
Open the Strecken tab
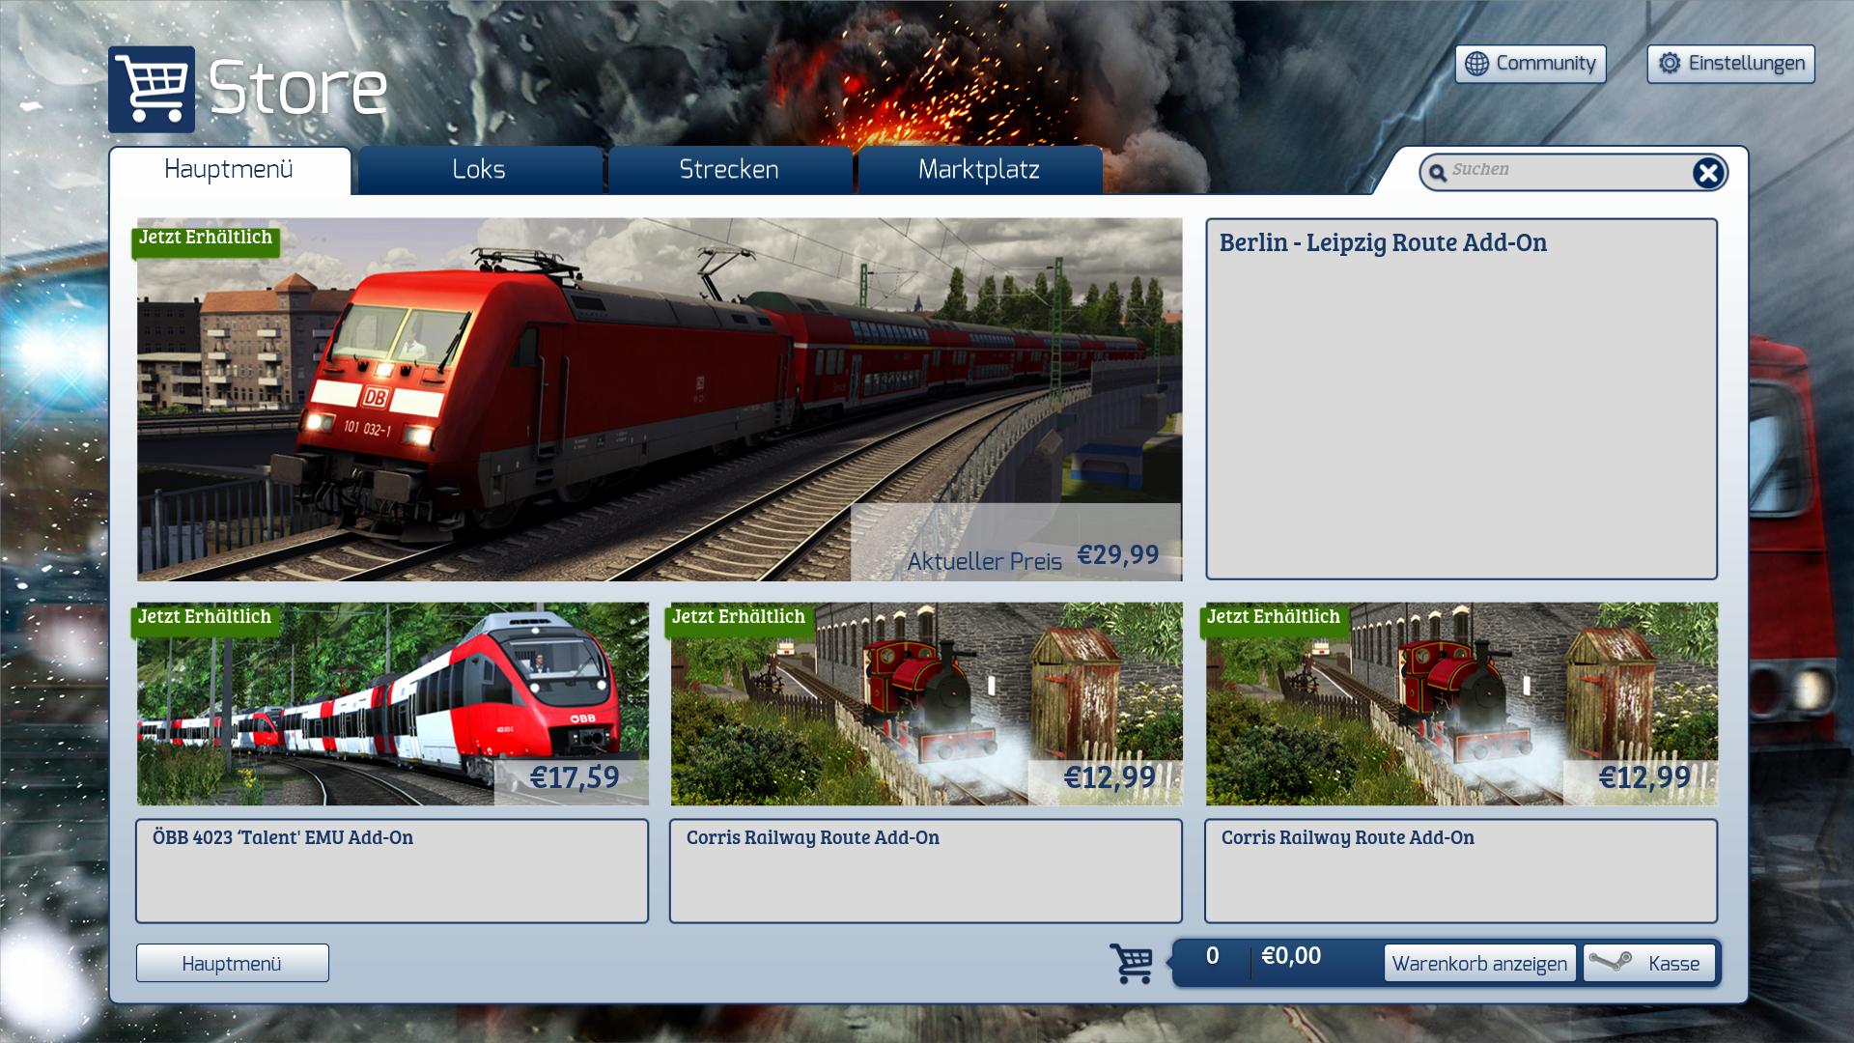pos(729,170)
